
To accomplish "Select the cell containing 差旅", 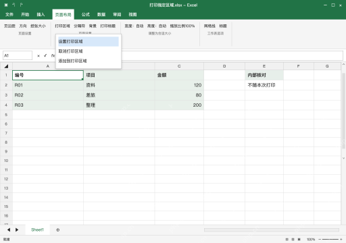I will coord(119,95).
